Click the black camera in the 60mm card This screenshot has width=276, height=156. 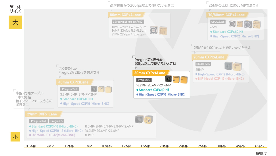pyautogui.click(x=169, y=79)
